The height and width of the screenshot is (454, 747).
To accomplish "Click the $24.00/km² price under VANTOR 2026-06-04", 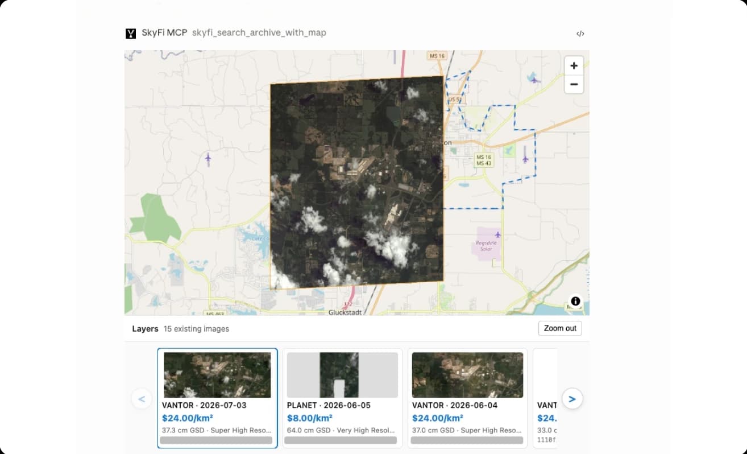I will (438, 418).
